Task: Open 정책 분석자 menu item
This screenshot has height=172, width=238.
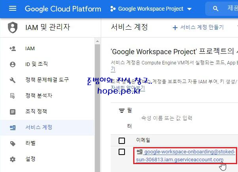Action: (47, 96)
